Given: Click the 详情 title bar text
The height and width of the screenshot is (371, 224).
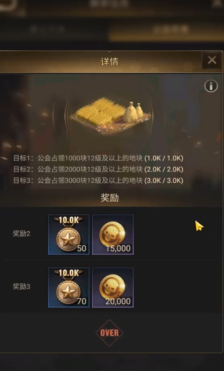Looking at the screenshot, I should tap(110, 62).
